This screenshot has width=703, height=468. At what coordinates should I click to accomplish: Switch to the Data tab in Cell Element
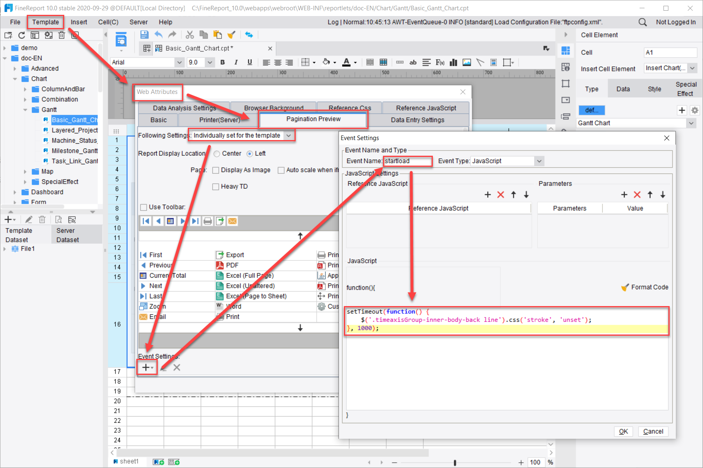[x=623, y=89]
